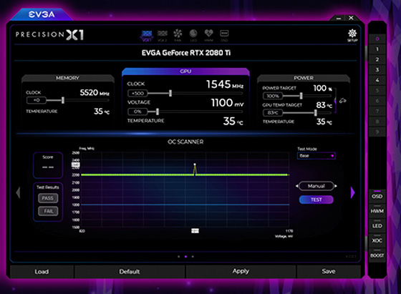Viewport: 401px width, 294px height.
Task: Click the PASS test result button
Action: tap(48, 198)
